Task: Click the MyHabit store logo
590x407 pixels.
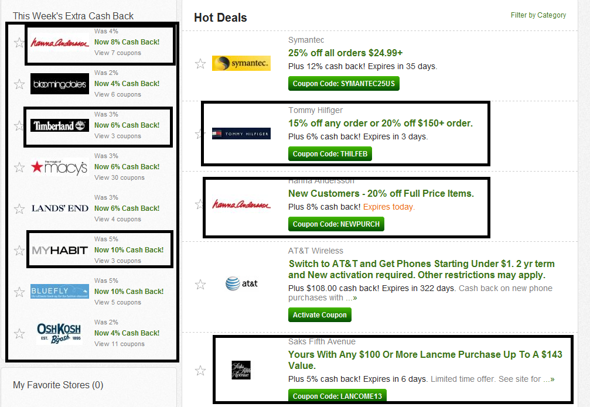Action: click(60, 250)
